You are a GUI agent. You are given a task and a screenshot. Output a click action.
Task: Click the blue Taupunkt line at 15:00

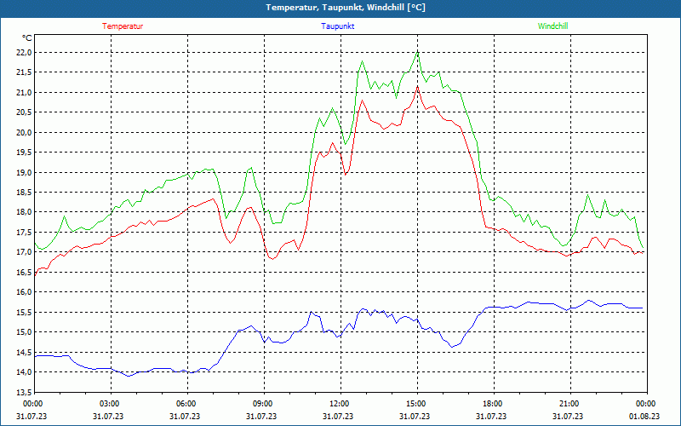(x=417, y=319)
